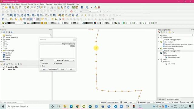Click the Zoom Full extent icon
The width and height of the screenshot is (194, 109).
coord(38,7)
